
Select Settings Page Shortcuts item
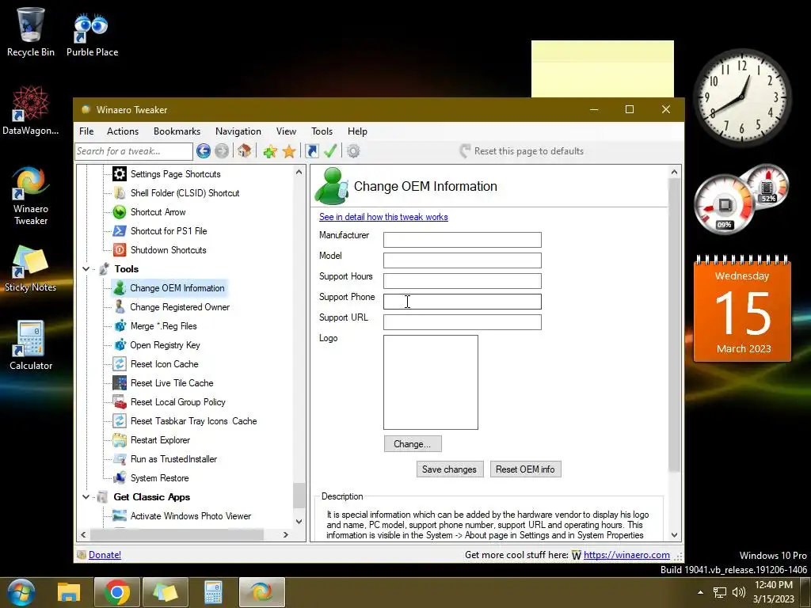175,174
